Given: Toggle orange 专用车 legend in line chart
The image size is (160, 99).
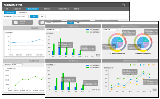Looking at the screenshot, I should tap(151, 65).
